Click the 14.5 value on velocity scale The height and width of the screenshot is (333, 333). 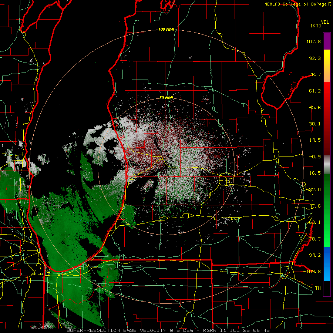coord(315,140)
